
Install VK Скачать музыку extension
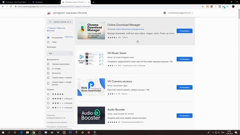click(x=184, y=87)
